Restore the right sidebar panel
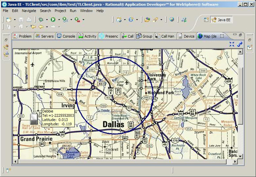This screenshot has height=177, width=256. pyautogui.click(x=250, y=40)
